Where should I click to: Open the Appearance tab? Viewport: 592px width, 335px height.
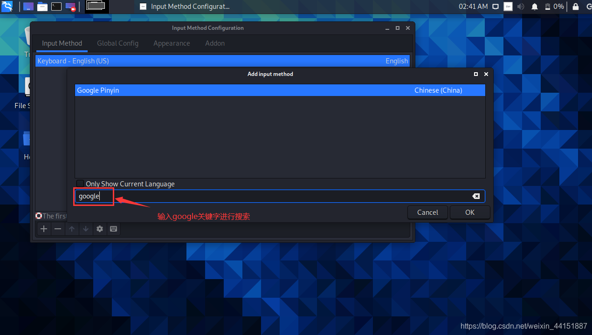point(172,43)
